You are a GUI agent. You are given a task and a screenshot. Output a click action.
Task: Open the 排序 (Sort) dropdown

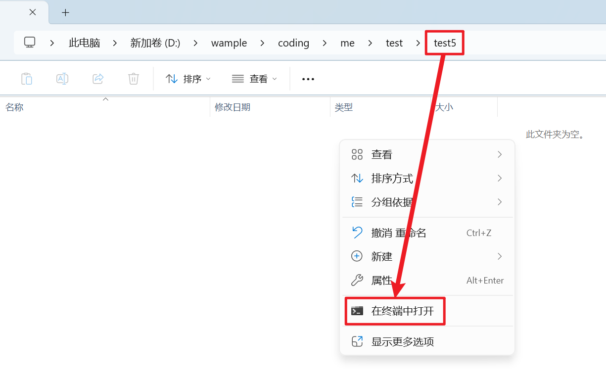188,79
